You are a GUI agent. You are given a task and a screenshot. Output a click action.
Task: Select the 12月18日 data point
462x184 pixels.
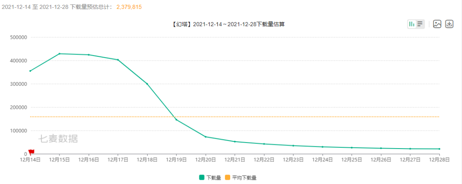(147, 84)
